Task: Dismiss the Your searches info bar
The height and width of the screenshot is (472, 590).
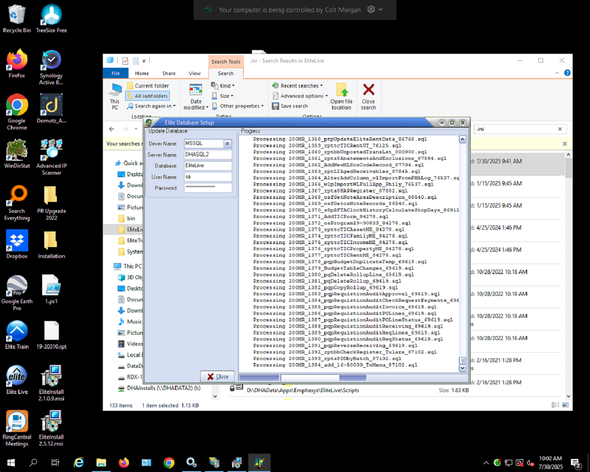Action: coord(565,144)
